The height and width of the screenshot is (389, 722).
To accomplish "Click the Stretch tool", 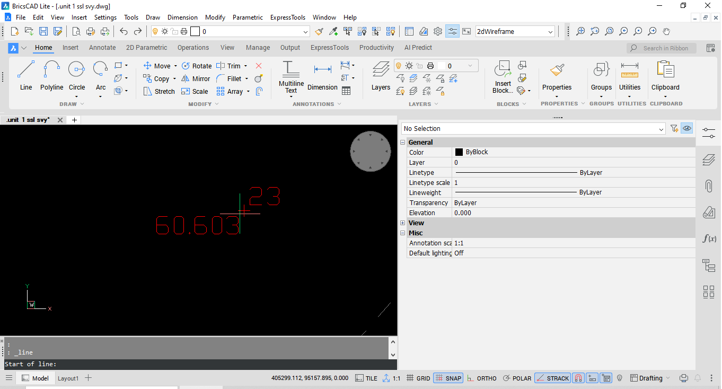I will pyautogui.click(x=159, y=91).
